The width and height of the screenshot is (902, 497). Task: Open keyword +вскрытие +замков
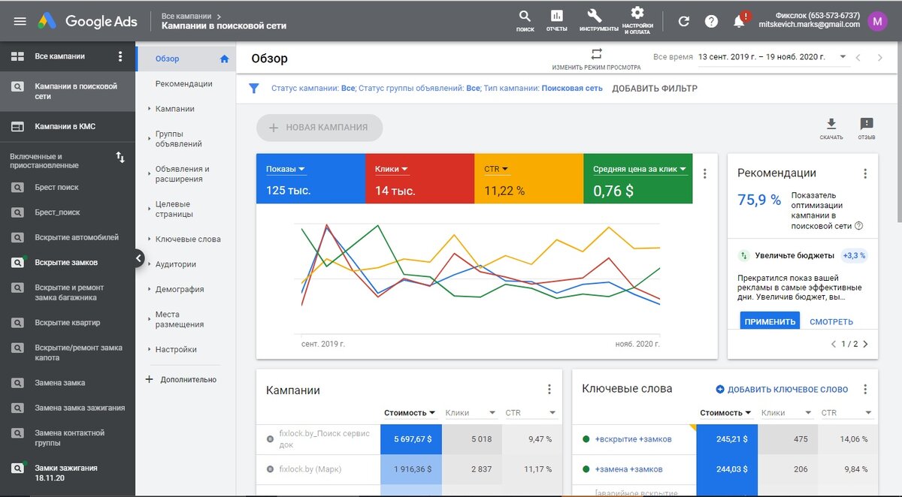point(633,439)
